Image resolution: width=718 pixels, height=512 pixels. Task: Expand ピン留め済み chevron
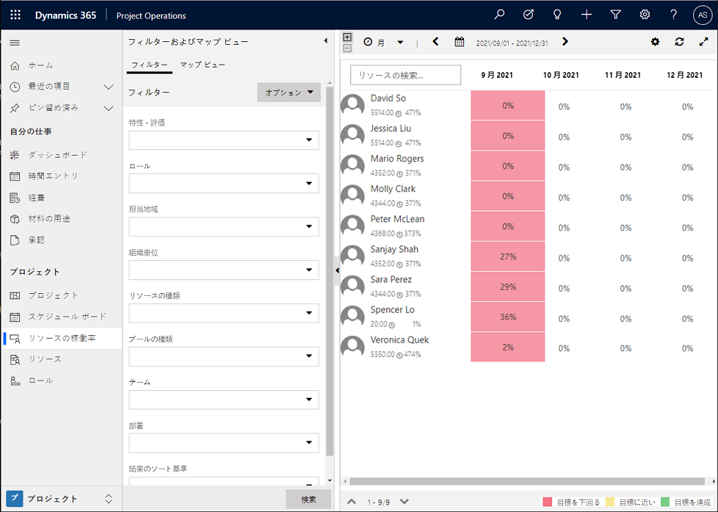click(x=109, y=108)
